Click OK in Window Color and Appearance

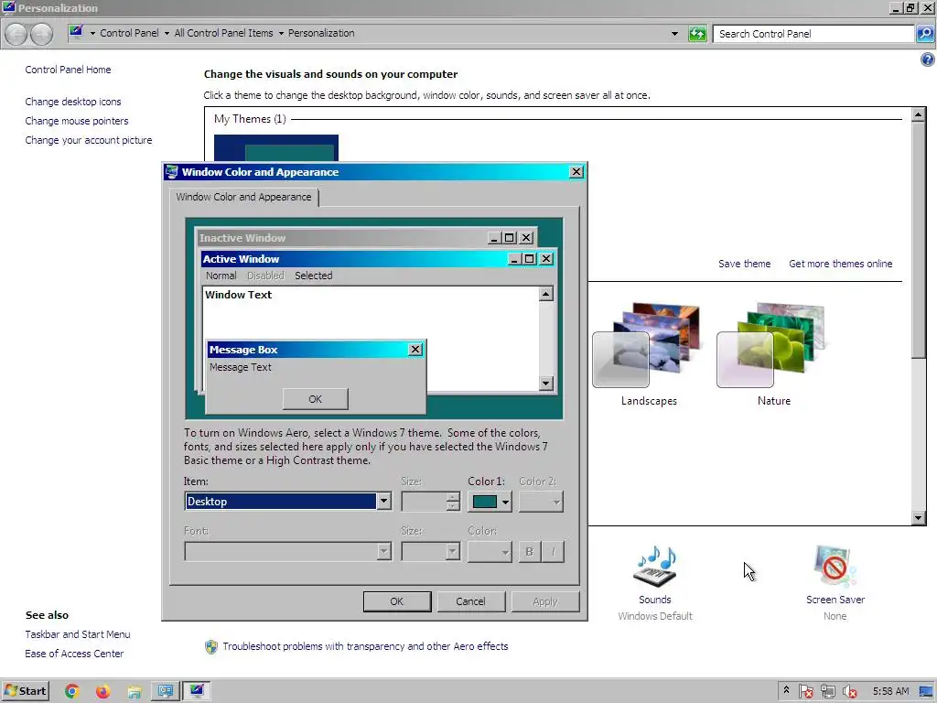pos(397,601)
